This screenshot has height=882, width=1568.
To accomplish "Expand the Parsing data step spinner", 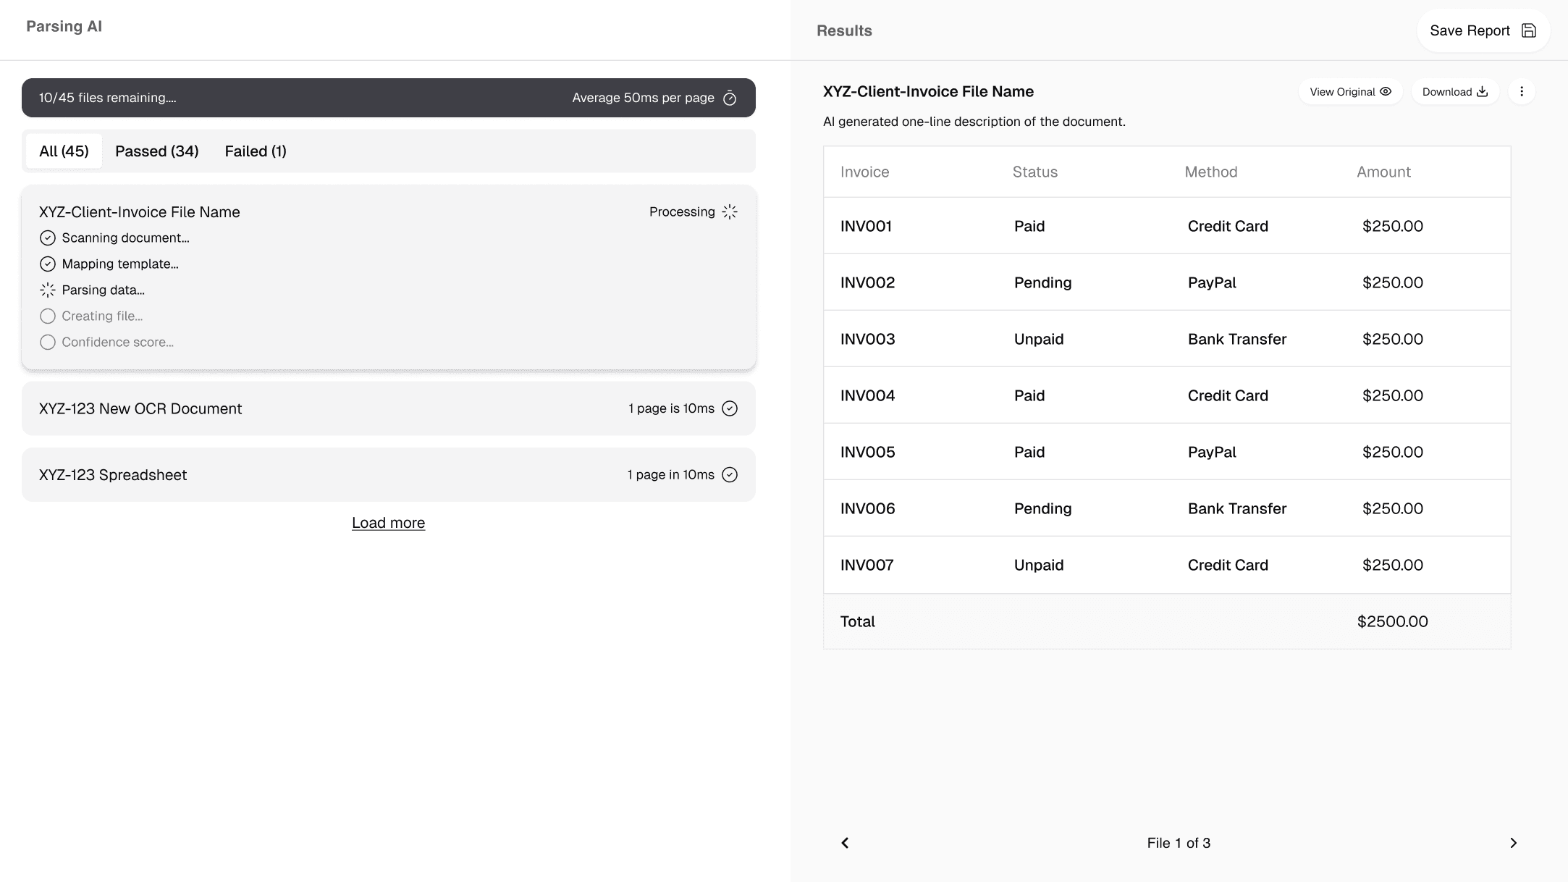I will click(47, 290).
